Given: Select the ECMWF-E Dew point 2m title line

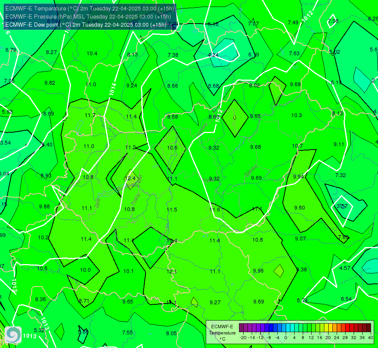Looking at the screenshot, I should point(86,25).
